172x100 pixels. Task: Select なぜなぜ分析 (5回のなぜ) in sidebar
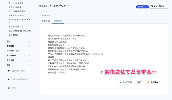pyautogui.click(x=20, y=31)
